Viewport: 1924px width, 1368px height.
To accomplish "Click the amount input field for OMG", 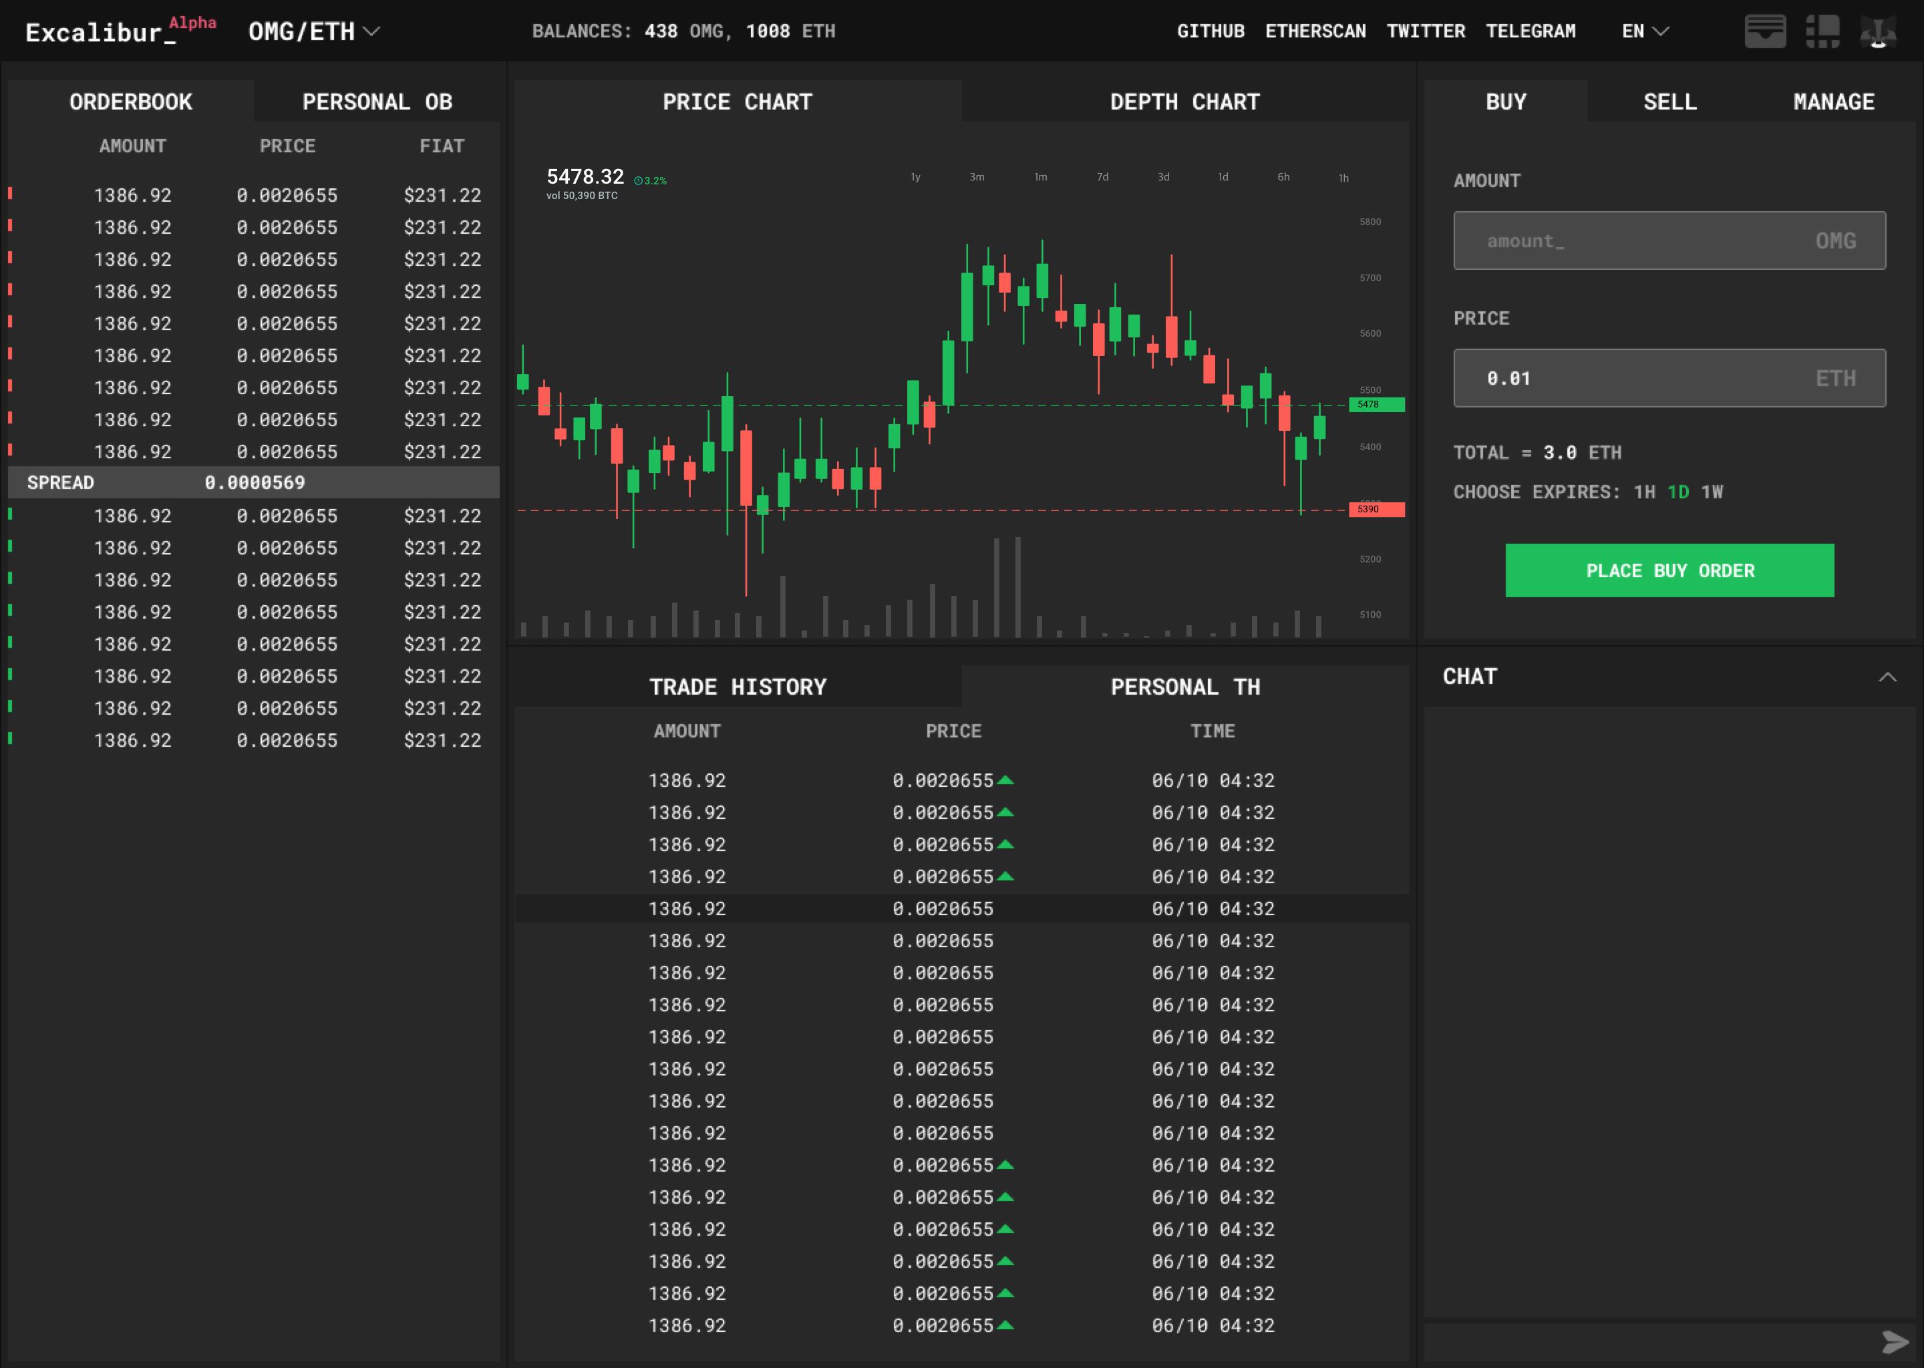I will (1669, 240).
